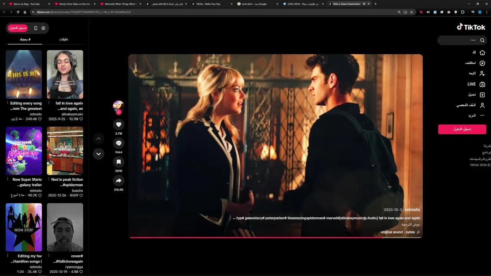Open the Chrome three-dot menu
This screenshot has width=491, height=276.
[x=487, y=12]
